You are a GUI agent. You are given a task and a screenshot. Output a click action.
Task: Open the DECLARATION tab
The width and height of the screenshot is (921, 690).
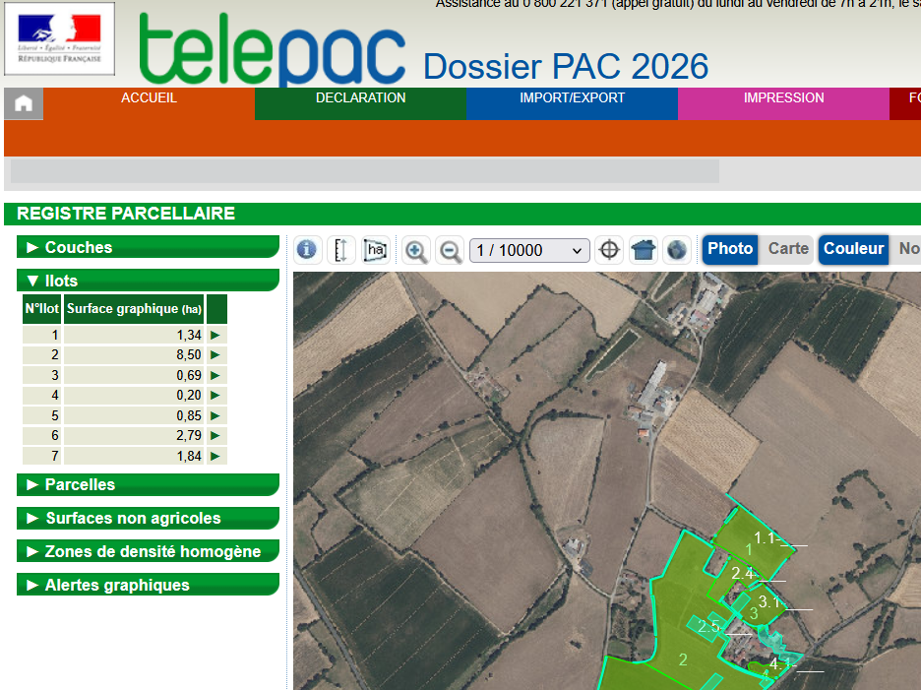pos(360,97)
